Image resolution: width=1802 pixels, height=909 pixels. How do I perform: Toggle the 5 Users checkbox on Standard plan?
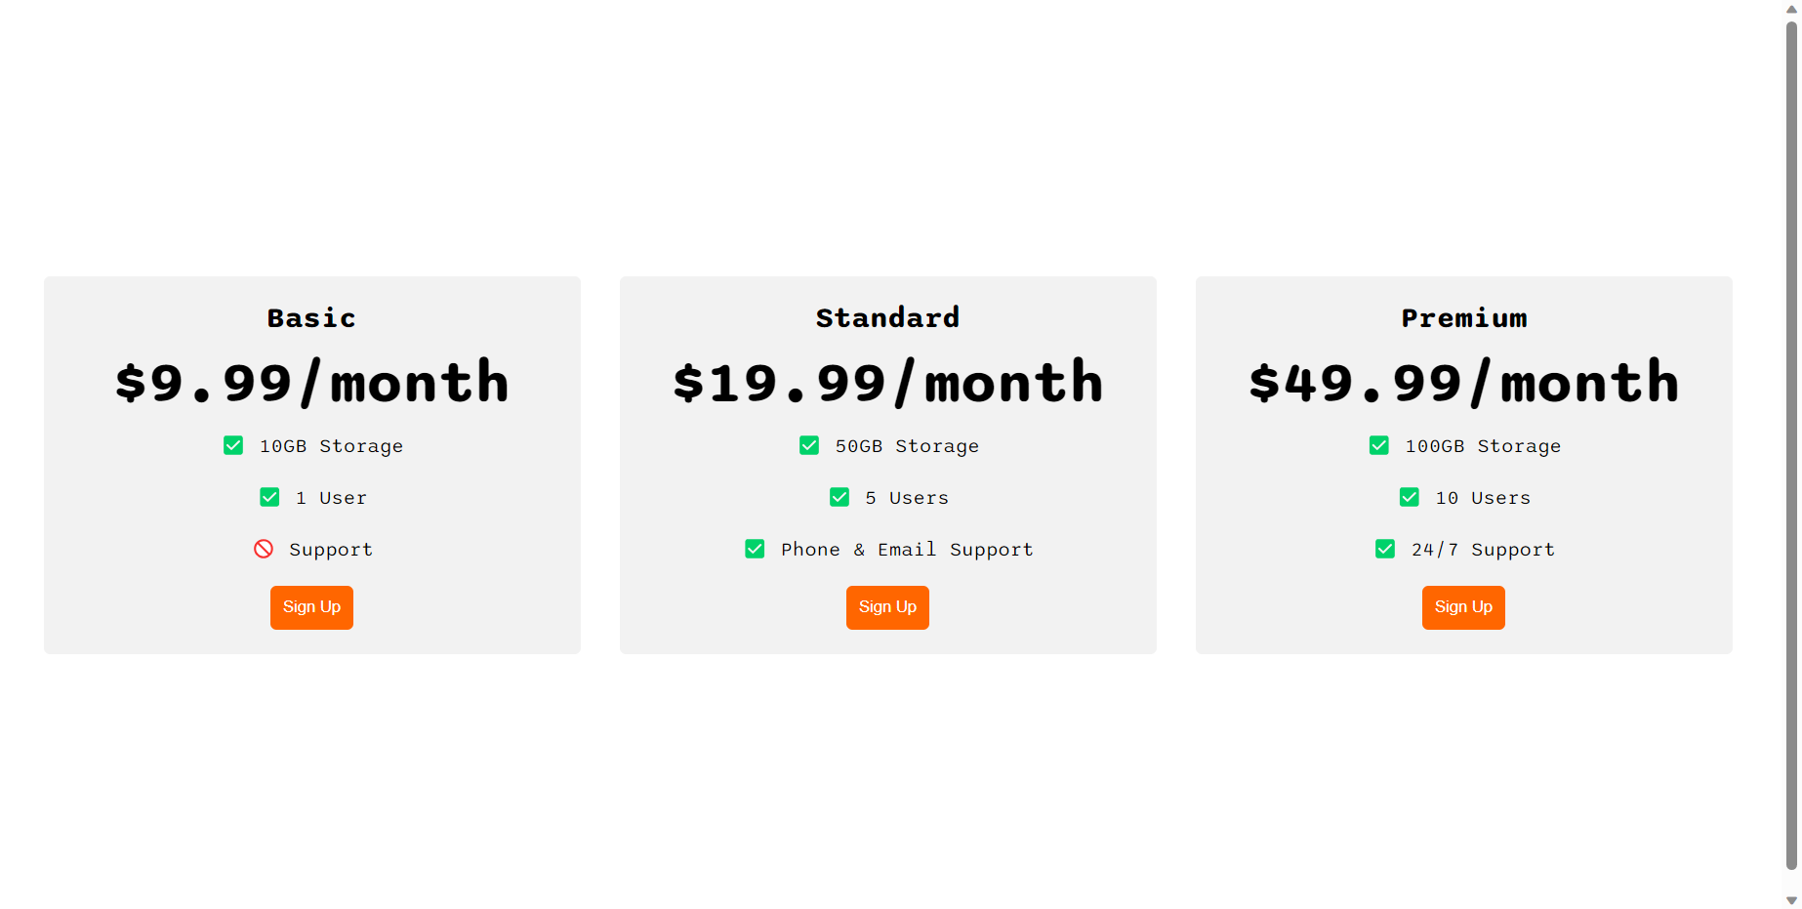click(x=840, y=497)
